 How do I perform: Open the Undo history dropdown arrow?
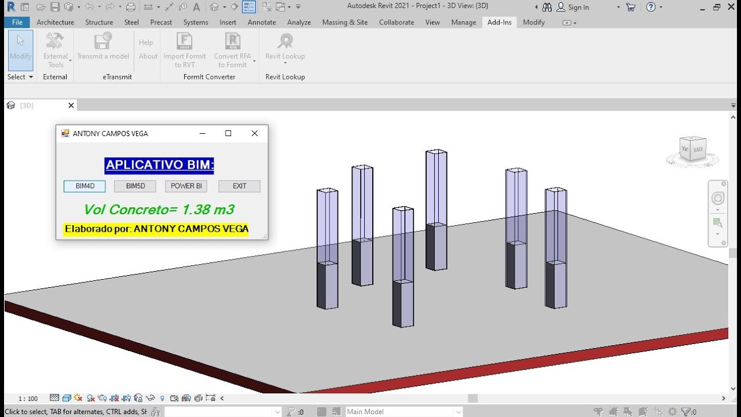click(x=99, y=7)
